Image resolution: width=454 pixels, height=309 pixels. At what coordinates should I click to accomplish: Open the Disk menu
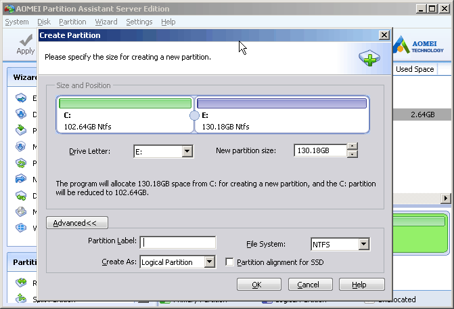point(44,22)
